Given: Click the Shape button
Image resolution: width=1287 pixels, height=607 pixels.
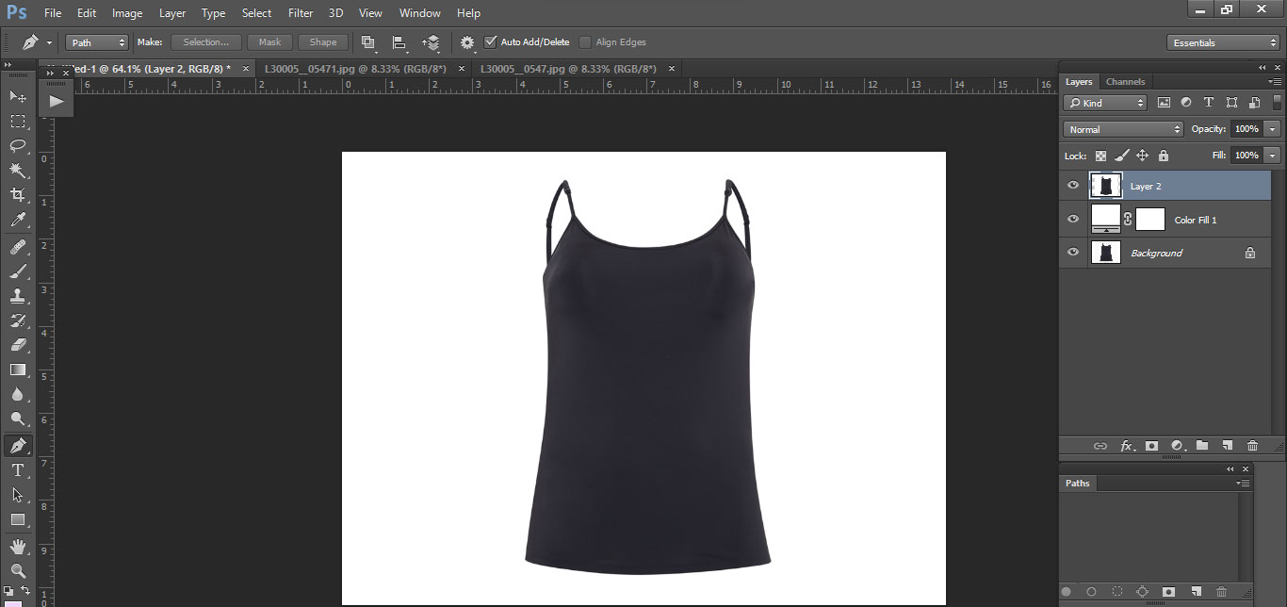Looking at the screenshot, I should (x=323, y=42).
